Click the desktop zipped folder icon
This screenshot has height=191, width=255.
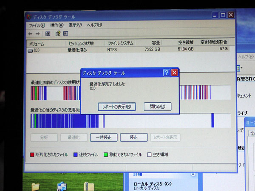[89, 186]
